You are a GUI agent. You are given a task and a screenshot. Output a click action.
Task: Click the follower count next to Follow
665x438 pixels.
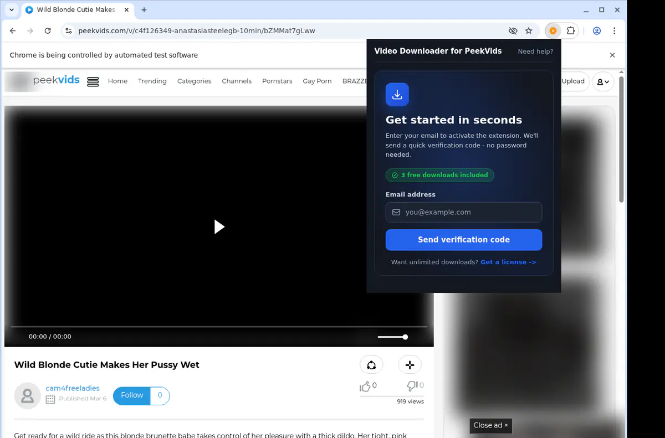tap(160, 395)
